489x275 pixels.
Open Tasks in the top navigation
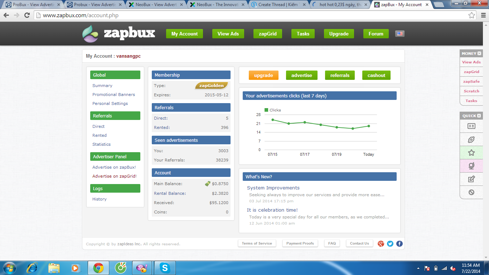(x=303, y=34)
